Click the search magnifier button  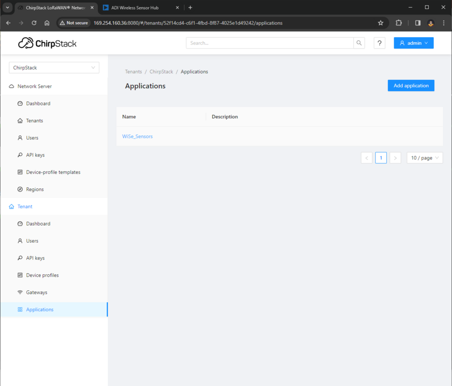pos(359,43)
